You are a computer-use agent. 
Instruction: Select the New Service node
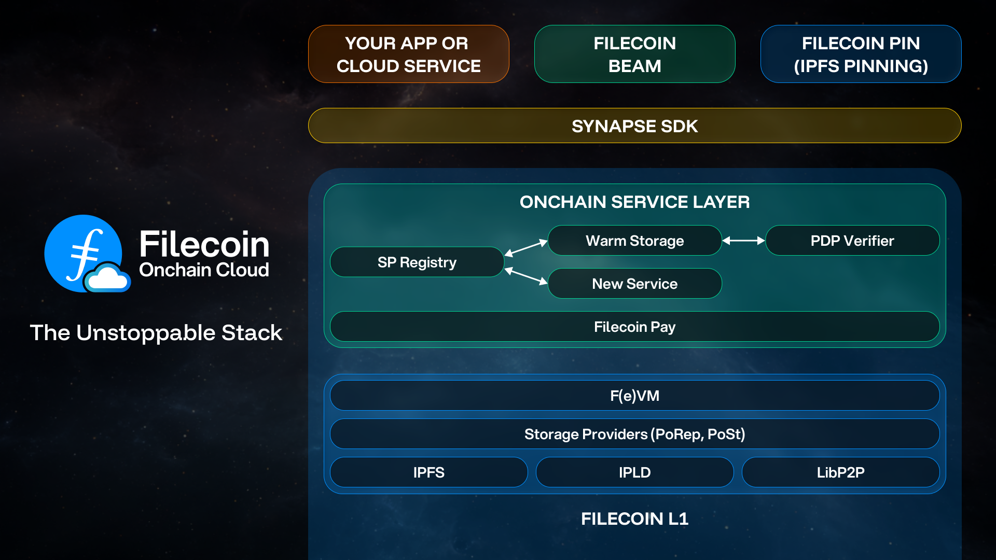tap(634, 284)
